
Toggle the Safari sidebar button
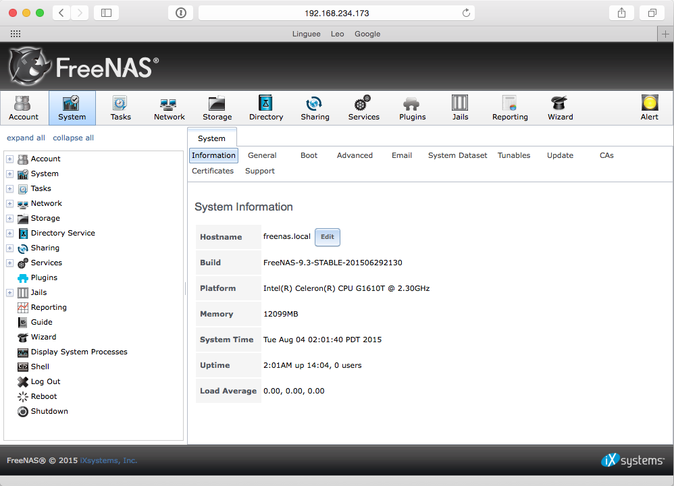pyautogui.click(x=106, y=13)
